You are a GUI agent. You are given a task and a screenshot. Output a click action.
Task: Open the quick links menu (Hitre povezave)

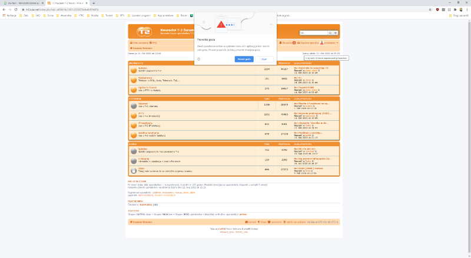pos(139,43)
